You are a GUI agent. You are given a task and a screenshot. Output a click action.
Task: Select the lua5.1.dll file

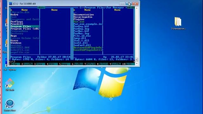81,41
